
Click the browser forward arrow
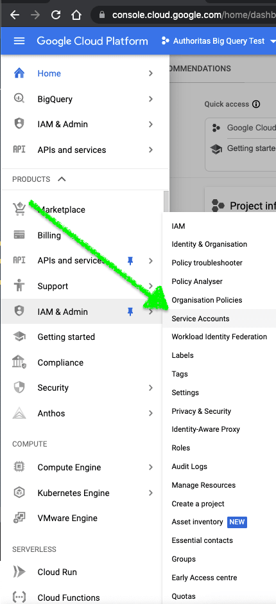[x=35, y=15]
